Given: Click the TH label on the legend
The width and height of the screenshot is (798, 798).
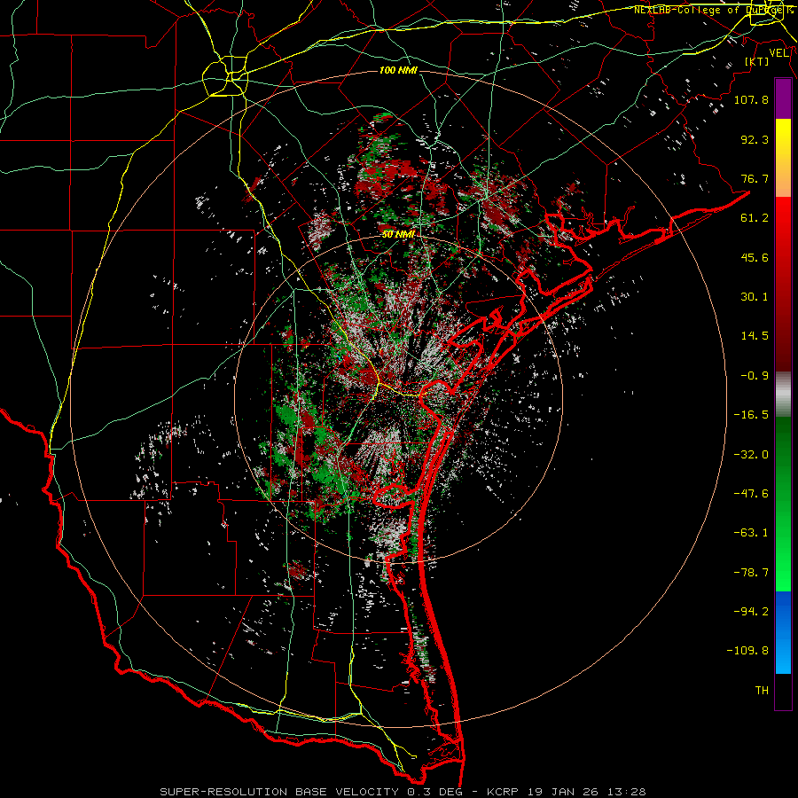Looking at the screenshot, I should [762, 691].
